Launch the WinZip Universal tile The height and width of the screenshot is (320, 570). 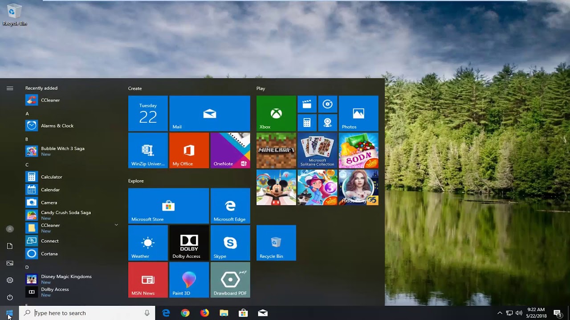[148, 150]
